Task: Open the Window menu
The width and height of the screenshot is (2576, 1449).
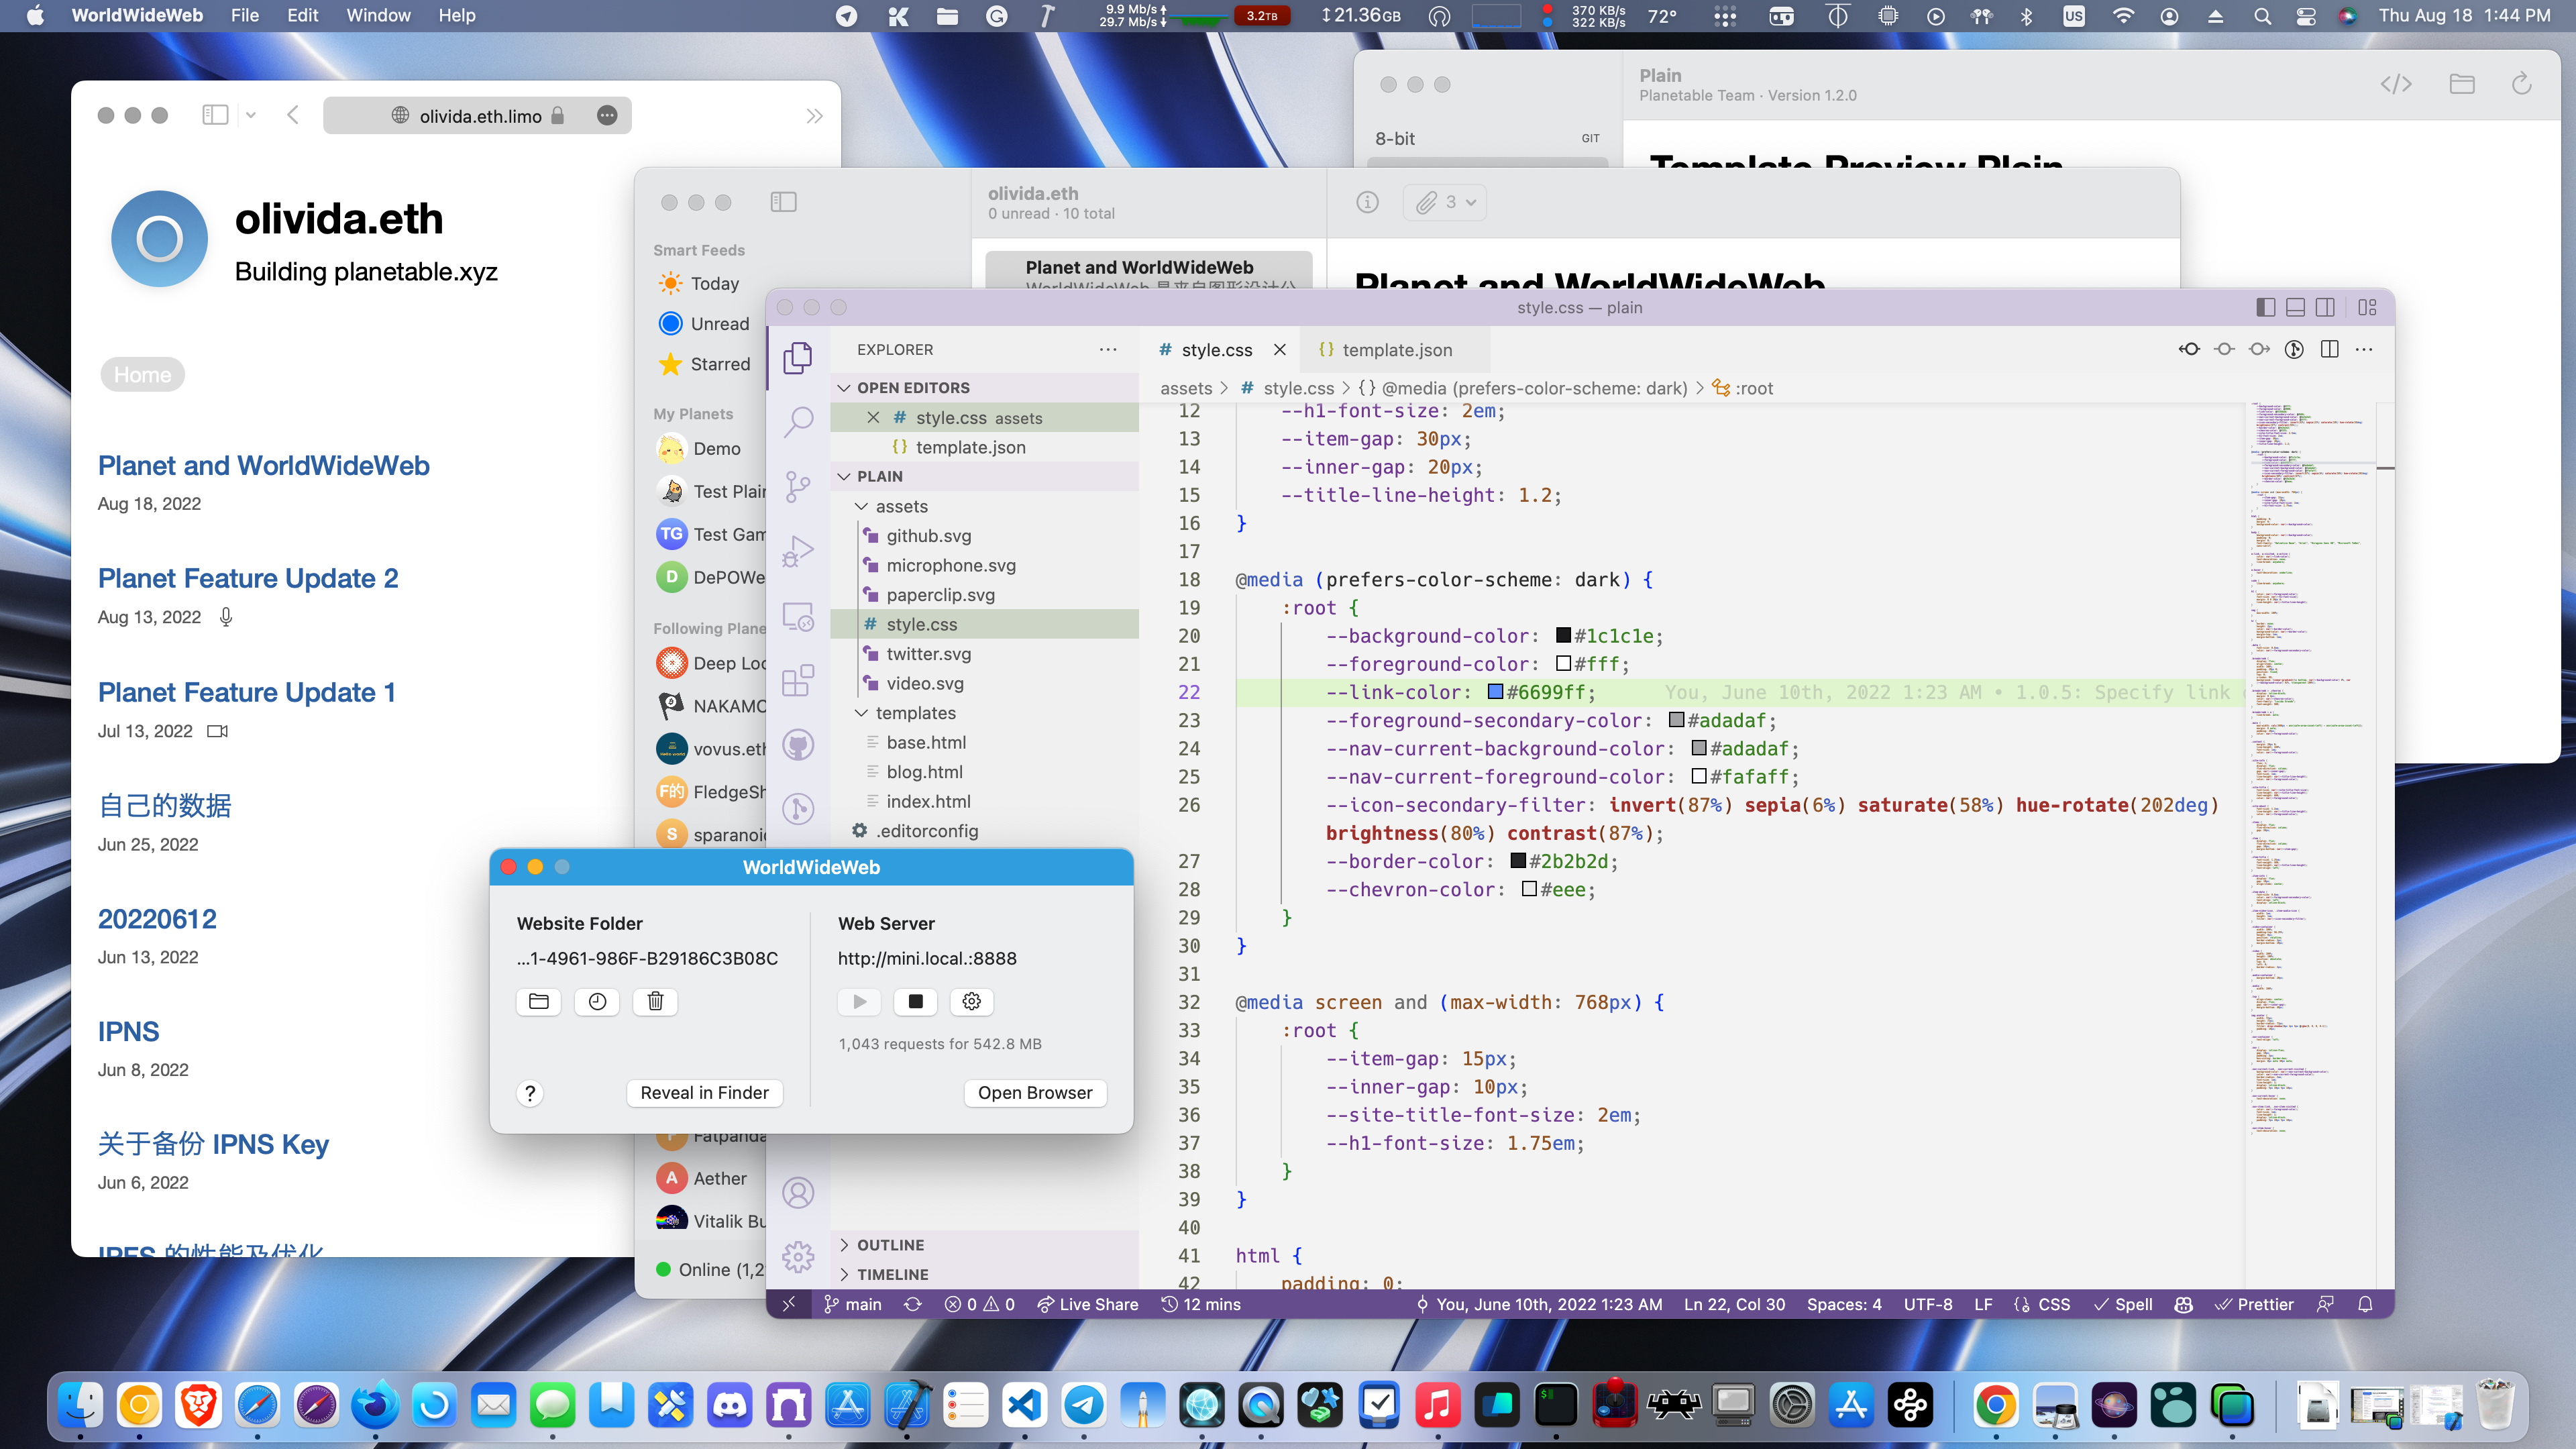Action: [x=378, y=15]
